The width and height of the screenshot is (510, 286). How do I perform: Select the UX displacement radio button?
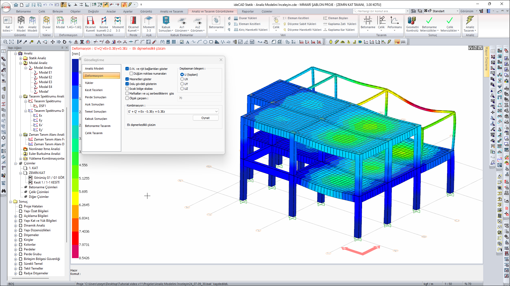tap(182, 79)
